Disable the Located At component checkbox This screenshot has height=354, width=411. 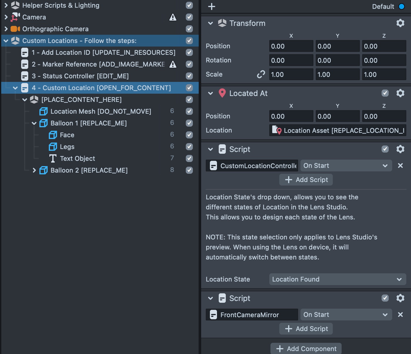[x=385, y=93]
